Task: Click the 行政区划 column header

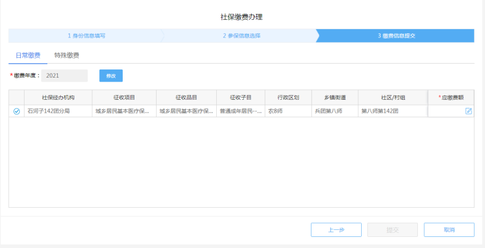Action: [x=288, y=97]
